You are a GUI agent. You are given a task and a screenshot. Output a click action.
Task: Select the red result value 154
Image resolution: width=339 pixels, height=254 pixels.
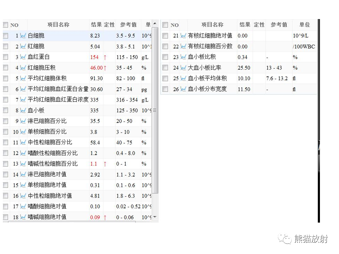tap(94, 57)
